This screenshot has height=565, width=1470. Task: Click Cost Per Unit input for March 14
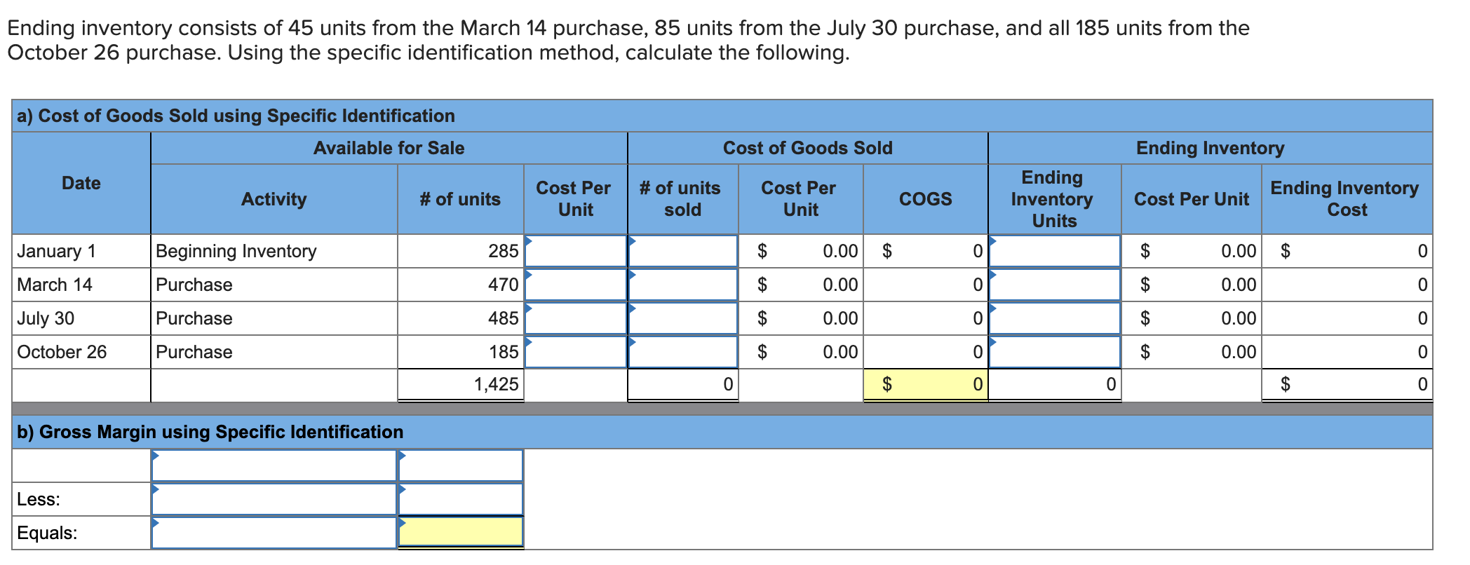point(575,285)
